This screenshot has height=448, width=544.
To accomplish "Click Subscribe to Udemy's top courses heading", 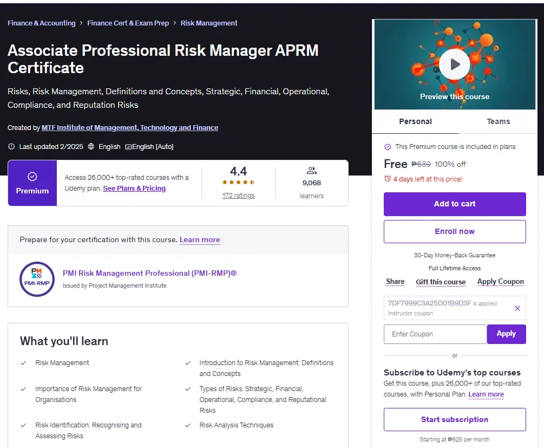I will click(x=452, y=373).
